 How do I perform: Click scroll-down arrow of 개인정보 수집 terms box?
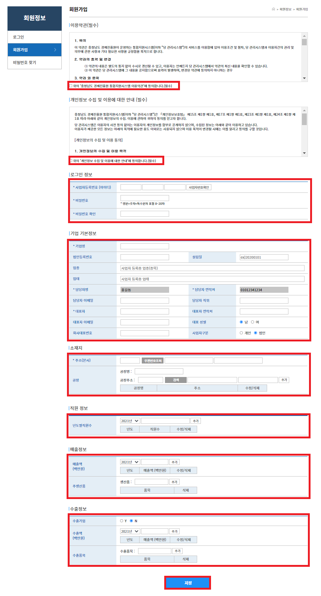305,153
